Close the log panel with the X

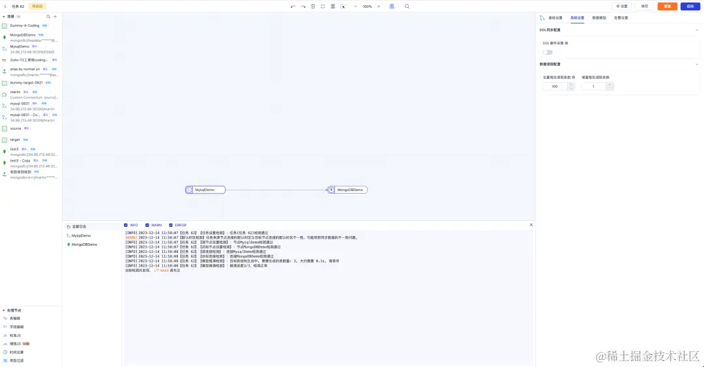(x=531, y=225)
